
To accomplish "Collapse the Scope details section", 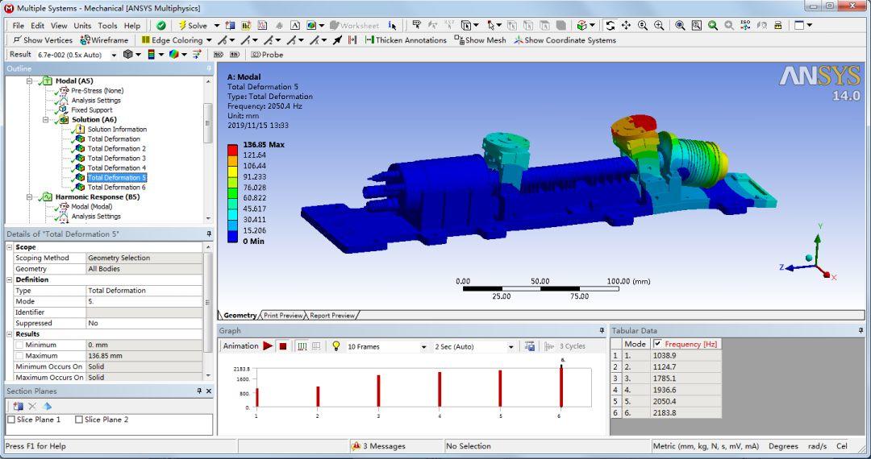I will click(10, 247).
